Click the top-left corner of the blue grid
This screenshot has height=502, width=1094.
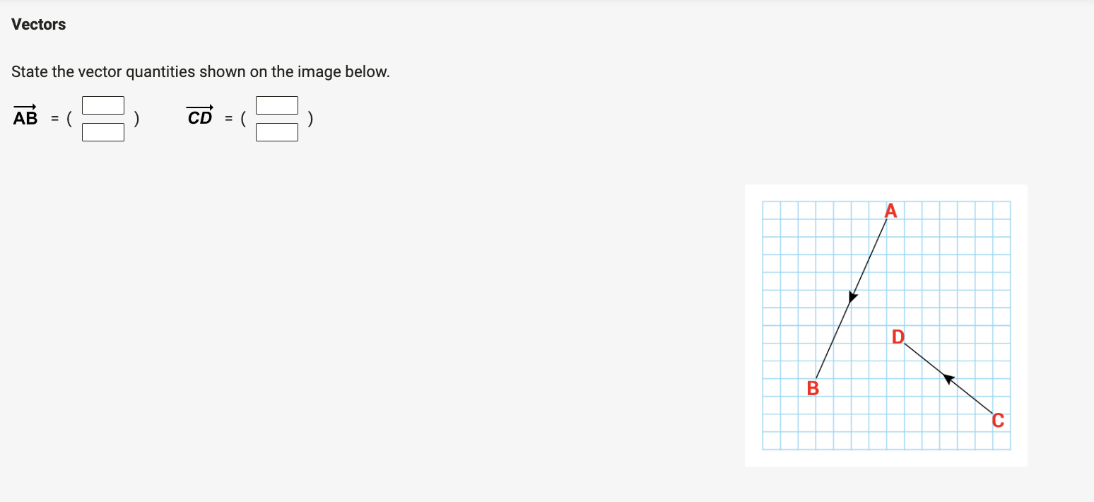coord(763,202)
